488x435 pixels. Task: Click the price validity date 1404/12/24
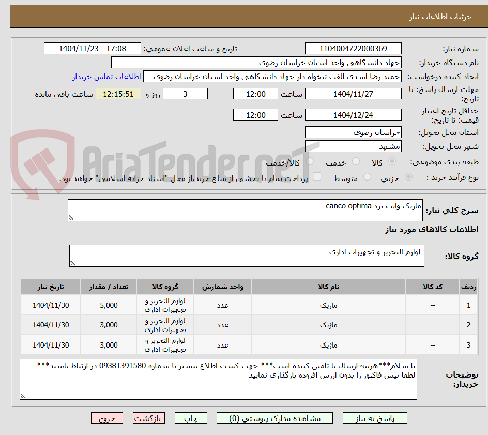[x=353, y=115]
